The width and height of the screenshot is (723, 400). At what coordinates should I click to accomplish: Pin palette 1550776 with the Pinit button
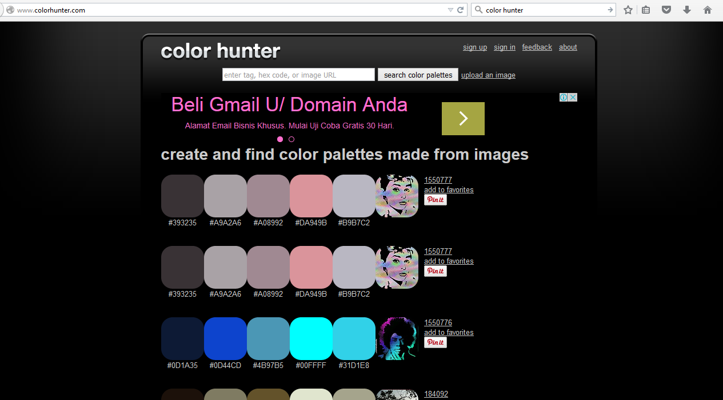[x=436, y=342]
